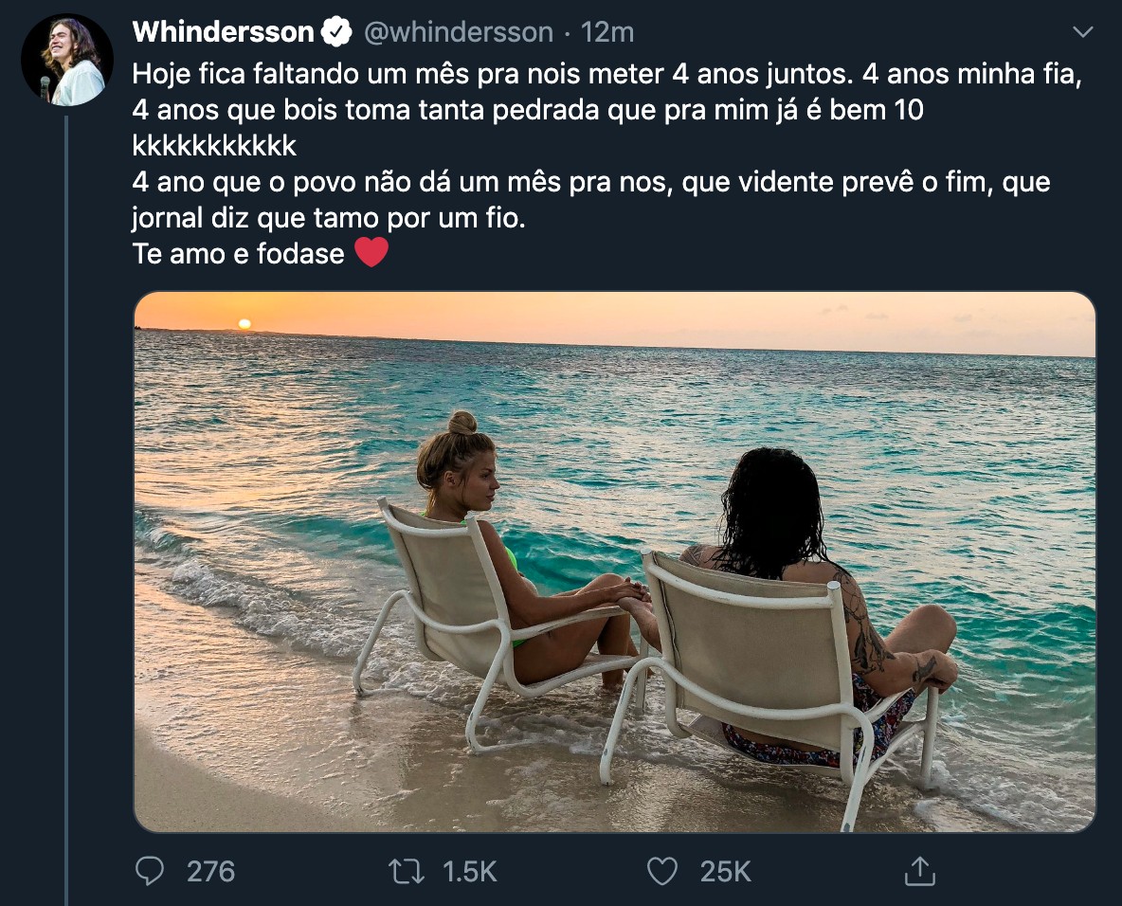
Task: Open the @whindersson handle link
Action: point(458,32)
